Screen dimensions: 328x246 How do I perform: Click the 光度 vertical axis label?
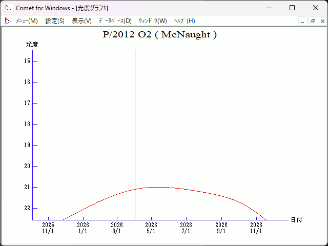pos(32,45)
